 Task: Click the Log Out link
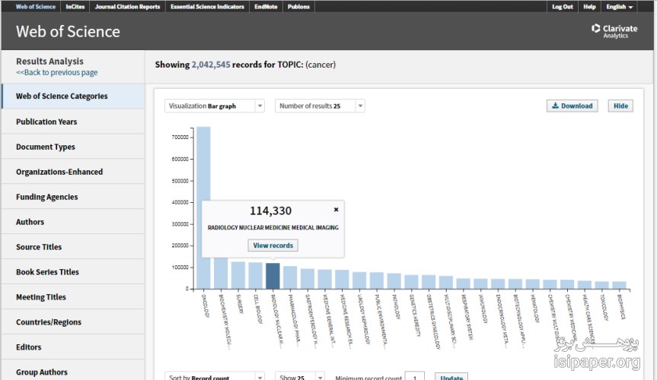pyautogui.click(x=563, y=7)
